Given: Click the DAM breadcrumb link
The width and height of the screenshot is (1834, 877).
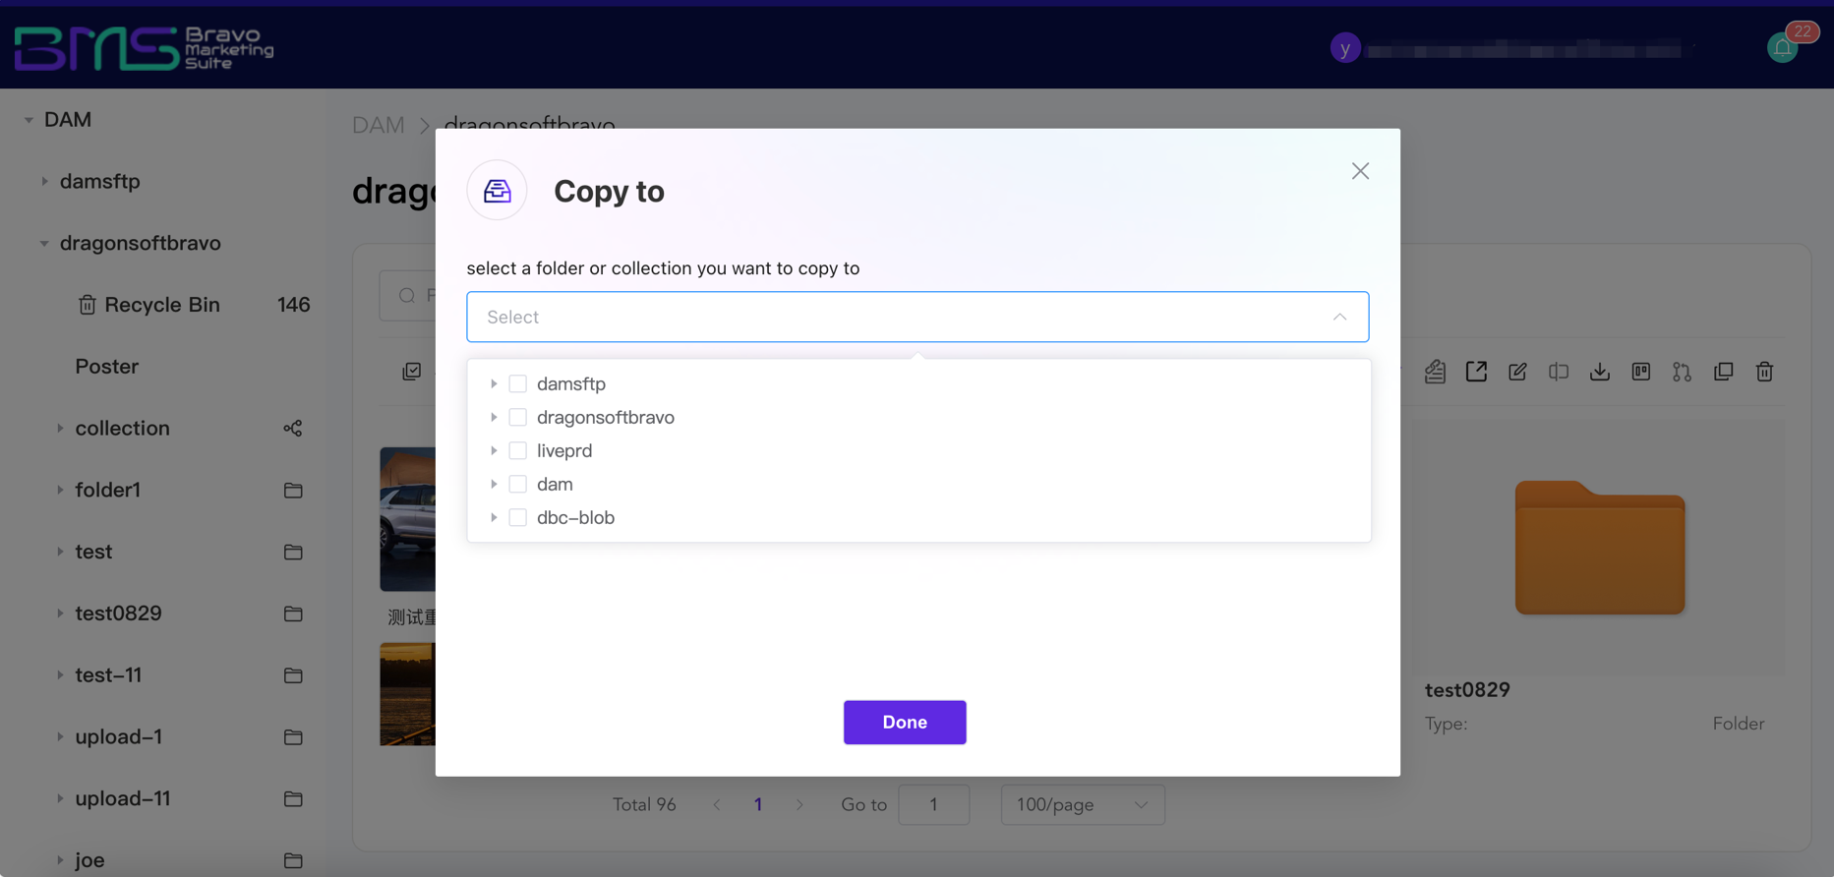Looking at the screenshot, I should pyautogui.click(x=379, y=125).
